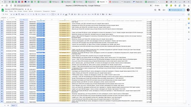
Task: Expand the text wrapping dropdown
Action: [87, 14]
